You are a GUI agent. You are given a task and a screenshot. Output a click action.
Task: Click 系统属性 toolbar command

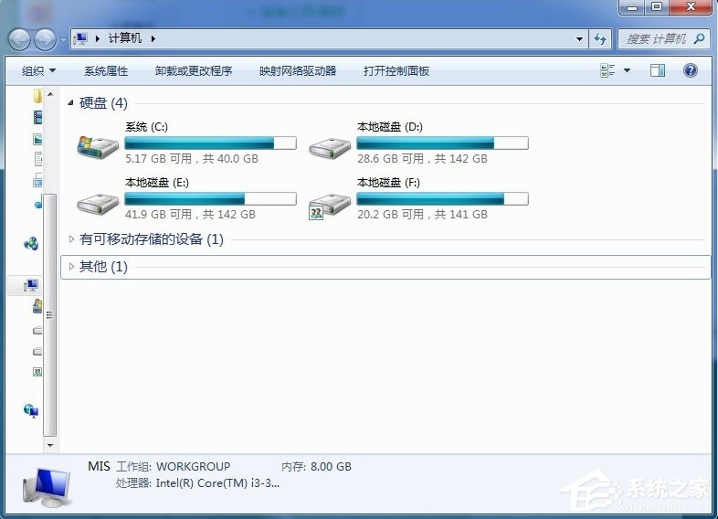pyautogui.click(x=106, y=71)
